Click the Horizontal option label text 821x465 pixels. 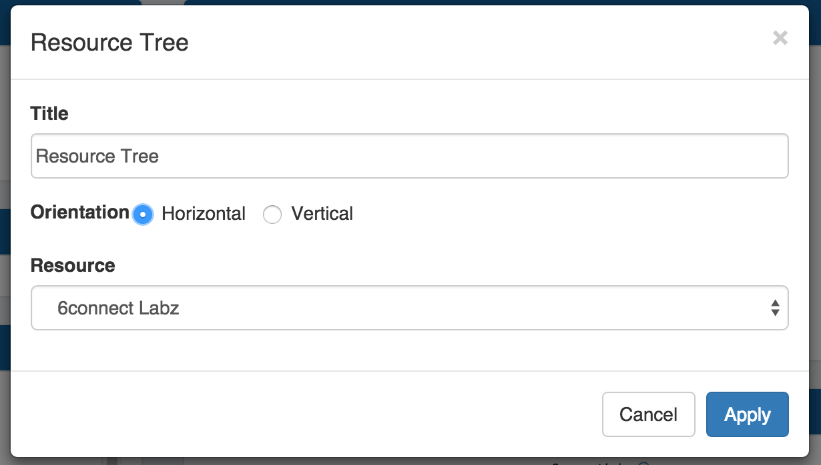pos(204,214)
